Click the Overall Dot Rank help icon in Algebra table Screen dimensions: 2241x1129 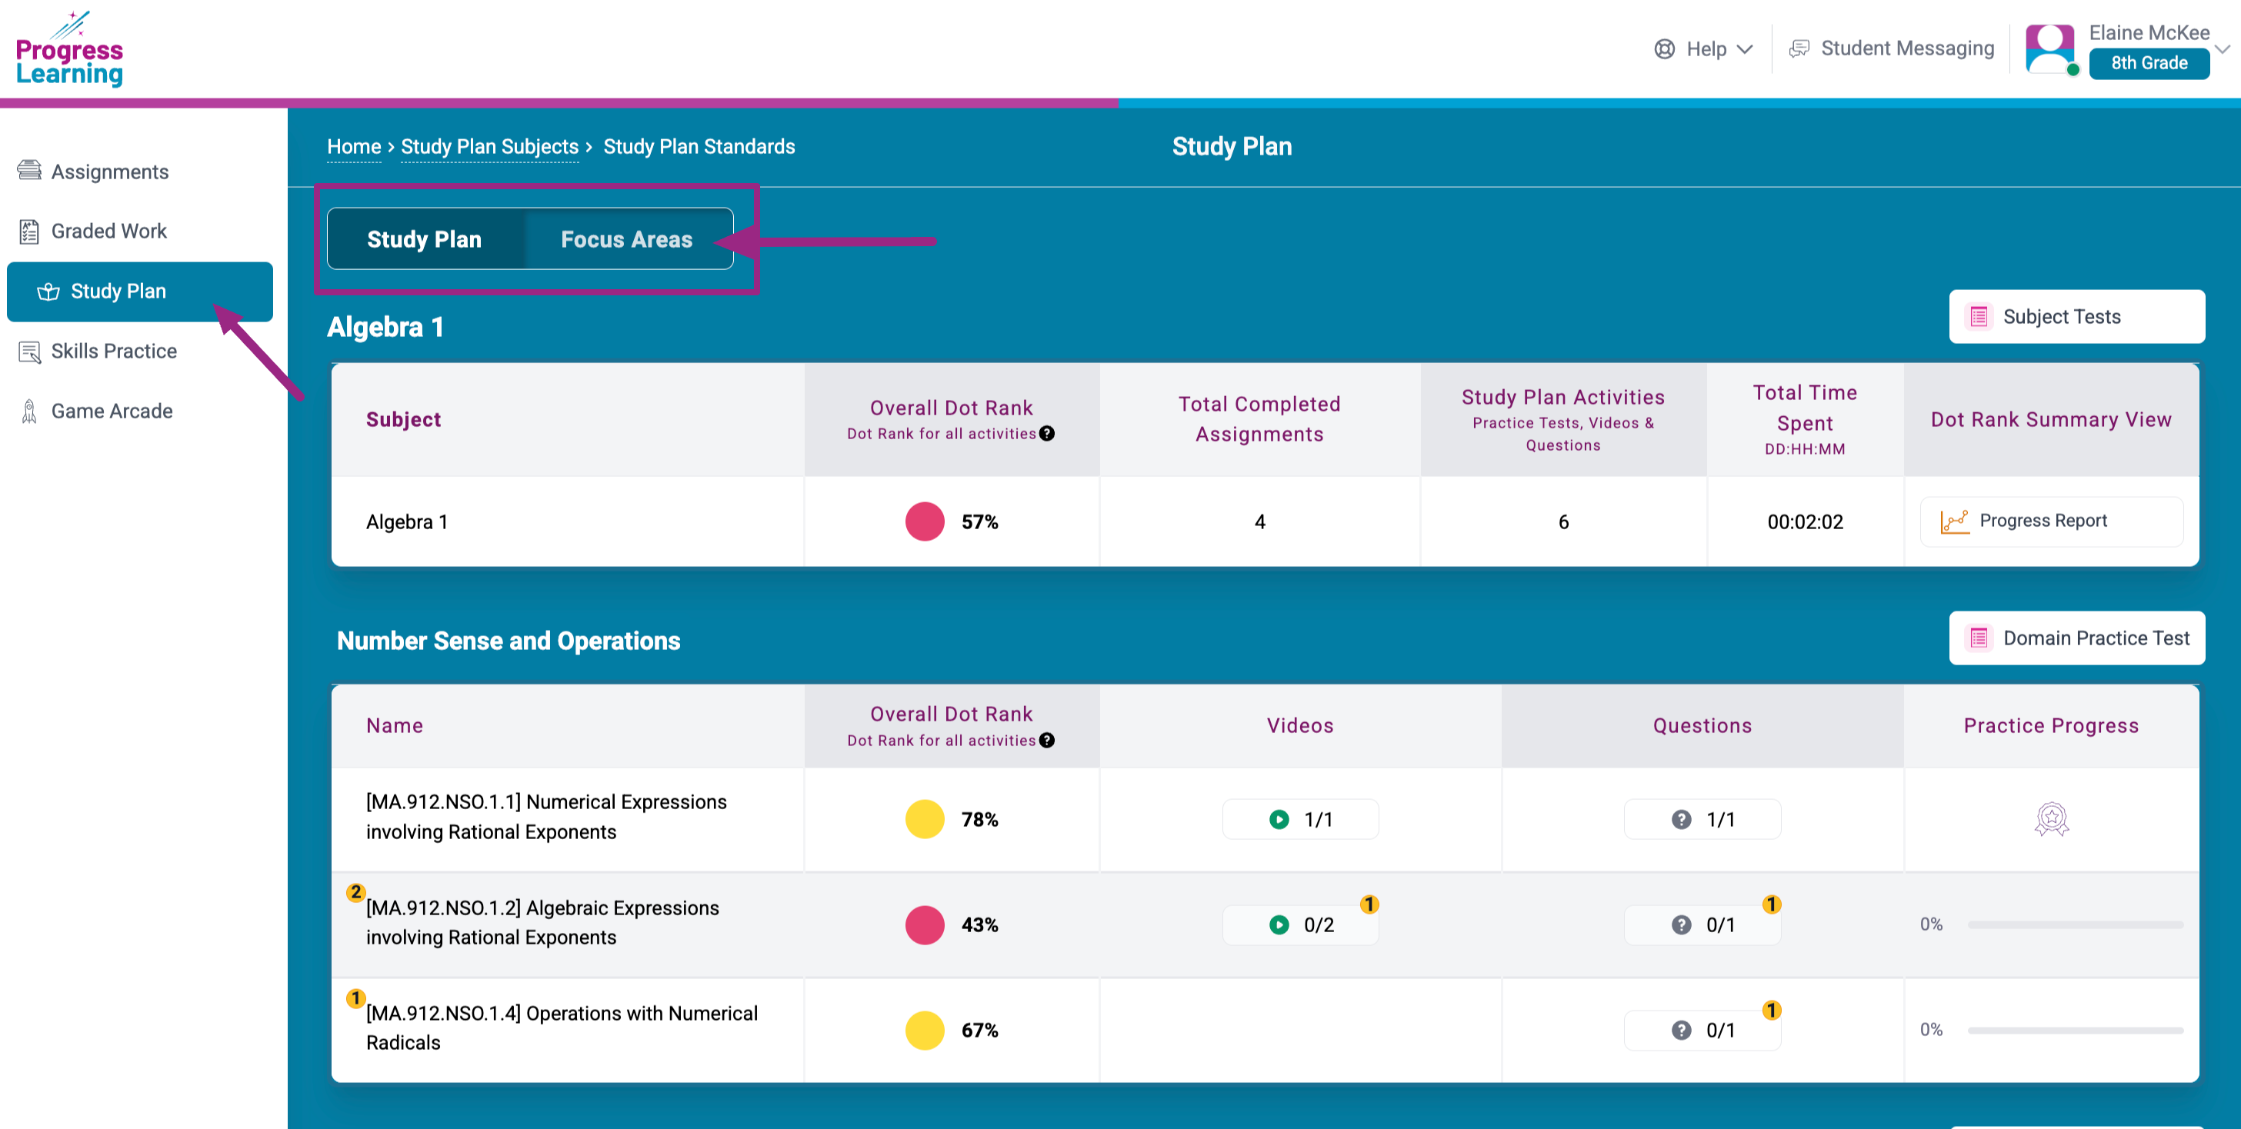tap(1046, 433)
